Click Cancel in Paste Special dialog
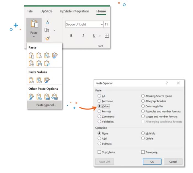The image size is (193, 173). (173, 161)
